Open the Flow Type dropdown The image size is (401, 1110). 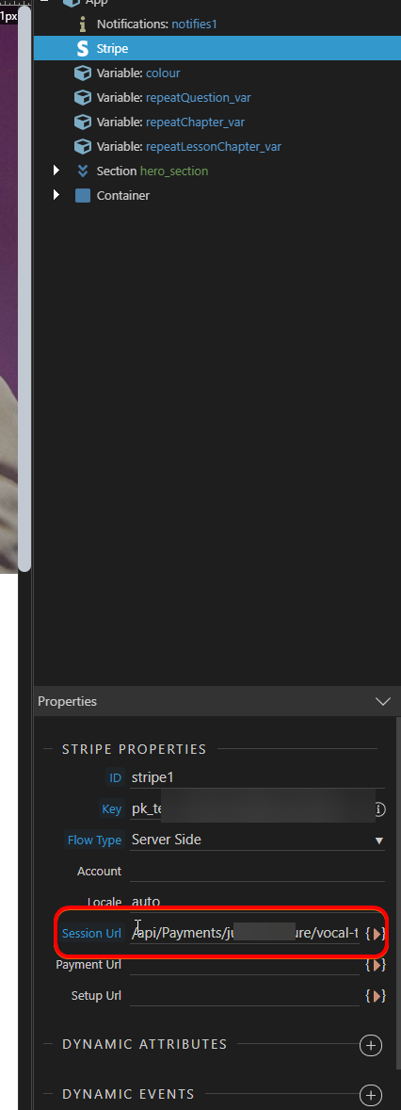tap(257, 840)
